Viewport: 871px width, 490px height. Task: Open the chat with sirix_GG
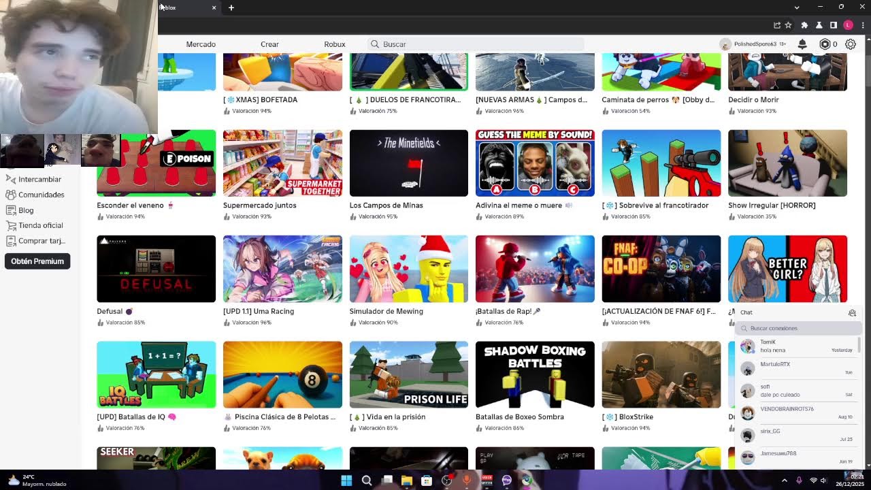[x=797, y=436]
